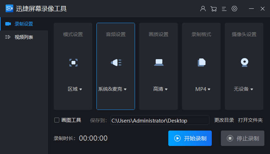
Task: Click the save path input field
Action: (x=160, y=120)
